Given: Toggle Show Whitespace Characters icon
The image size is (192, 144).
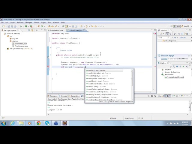Looking at the screenshot, I should coord(76,26).
